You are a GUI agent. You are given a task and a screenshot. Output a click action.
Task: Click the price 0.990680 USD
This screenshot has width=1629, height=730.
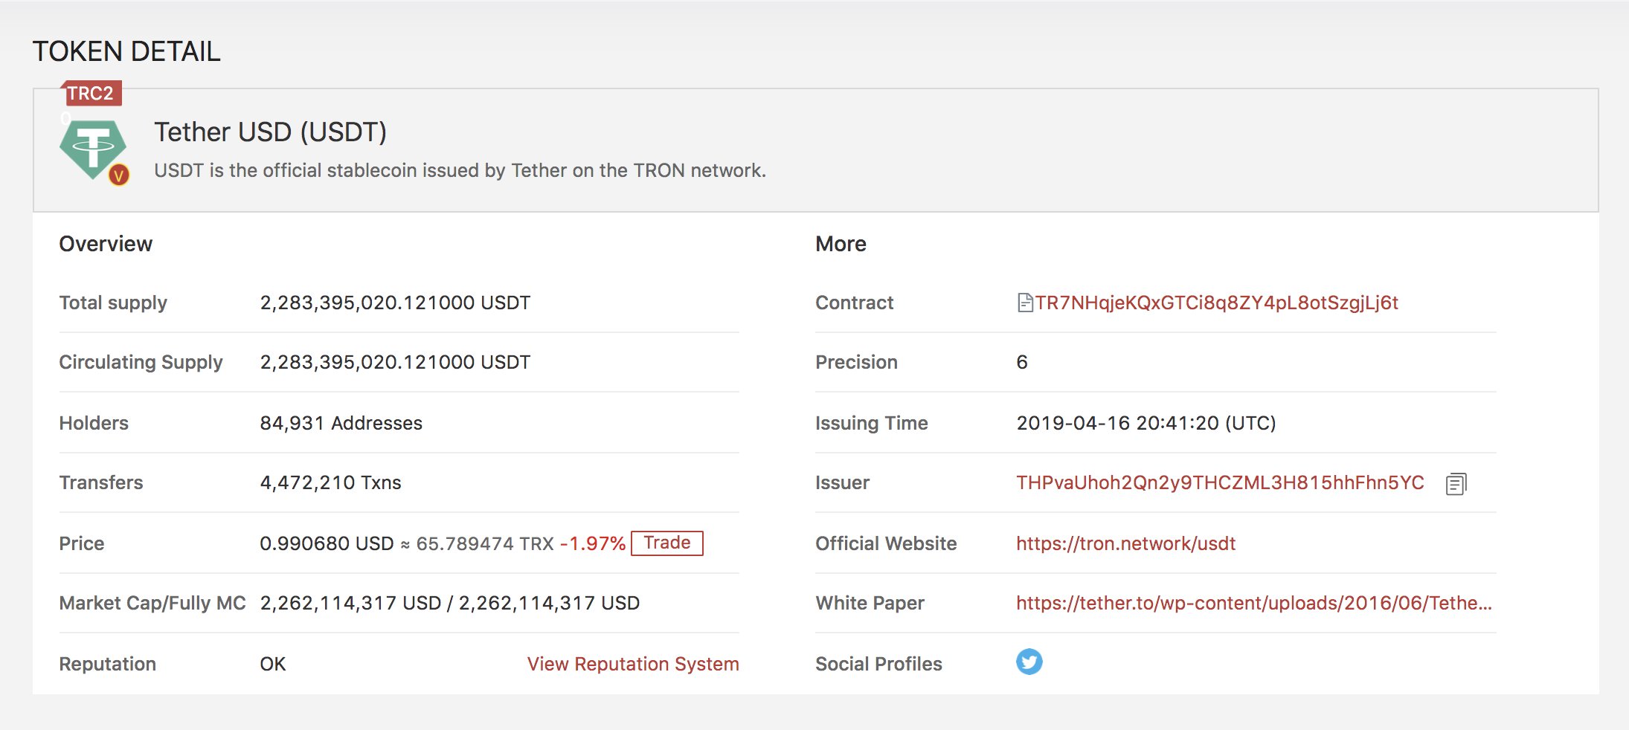327,543
